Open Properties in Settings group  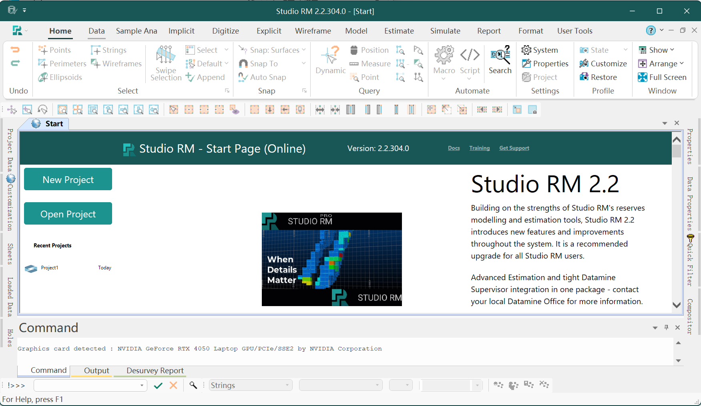point(545,64)
